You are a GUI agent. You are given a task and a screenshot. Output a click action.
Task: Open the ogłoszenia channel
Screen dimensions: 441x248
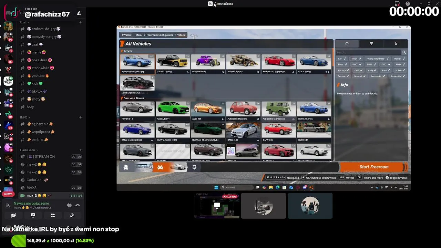pos(40,124)
